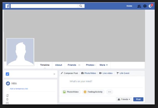Click the camera Photo/Video tab in composer

(x=89, y=73)
